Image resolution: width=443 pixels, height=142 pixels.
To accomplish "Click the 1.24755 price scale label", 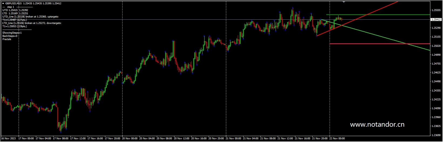I will [436, 64].
